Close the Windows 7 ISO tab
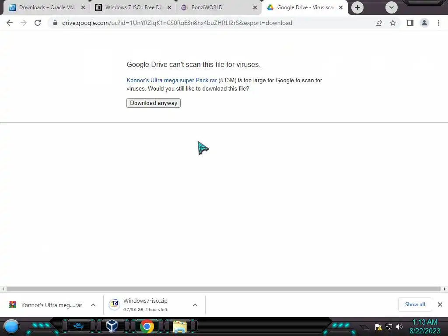 (169, 7)
